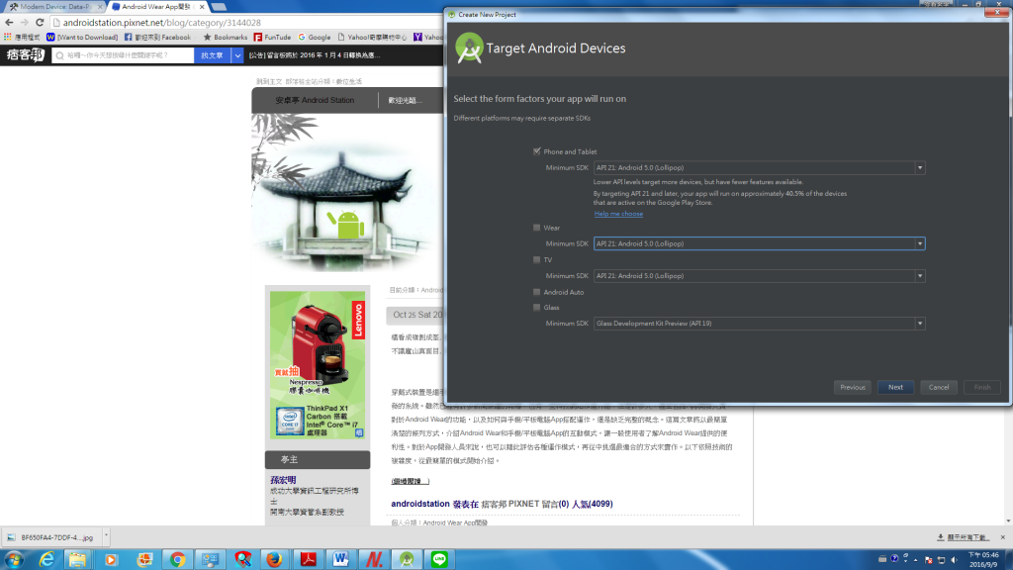Open show all downloads link
The width and height of the screenshot is (1013, 570).
point(963,537)
